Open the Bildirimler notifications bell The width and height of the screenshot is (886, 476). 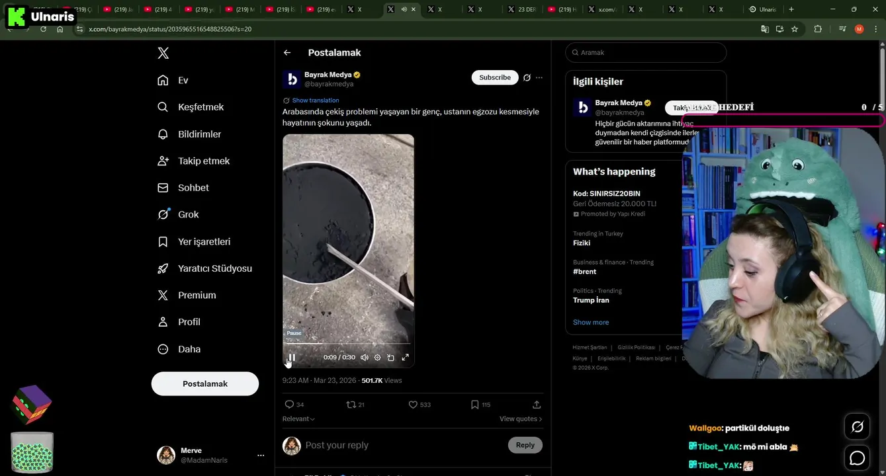click(x=163, y=134)
